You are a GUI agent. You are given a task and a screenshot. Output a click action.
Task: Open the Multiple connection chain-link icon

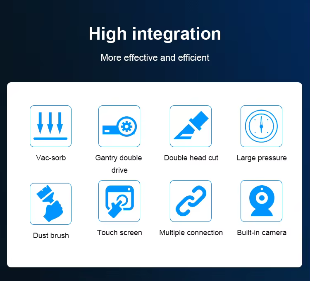click(x=191, y=201)
